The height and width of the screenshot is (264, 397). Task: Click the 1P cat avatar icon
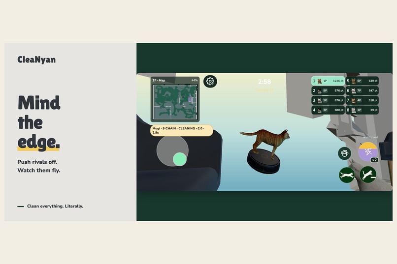click(x=320, y=81)
